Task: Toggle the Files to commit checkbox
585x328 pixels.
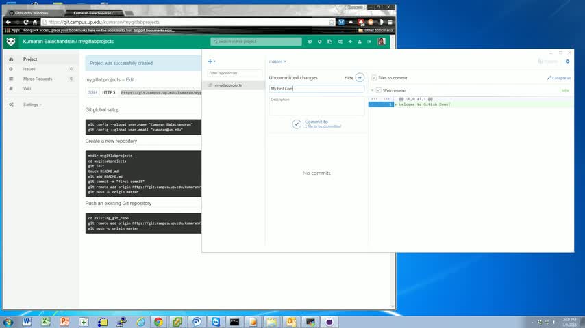Action: click(x=374, y=78)
